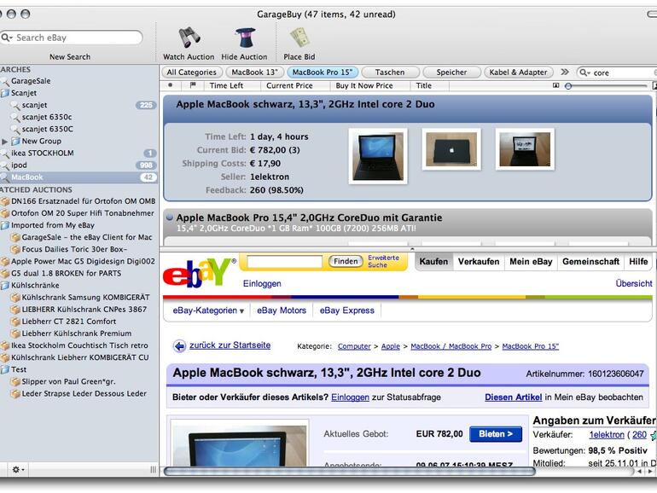Select the scanjet 6350c lowercase search
The width and height of the screenshot is (657, 493).
[x=47, y=117]
